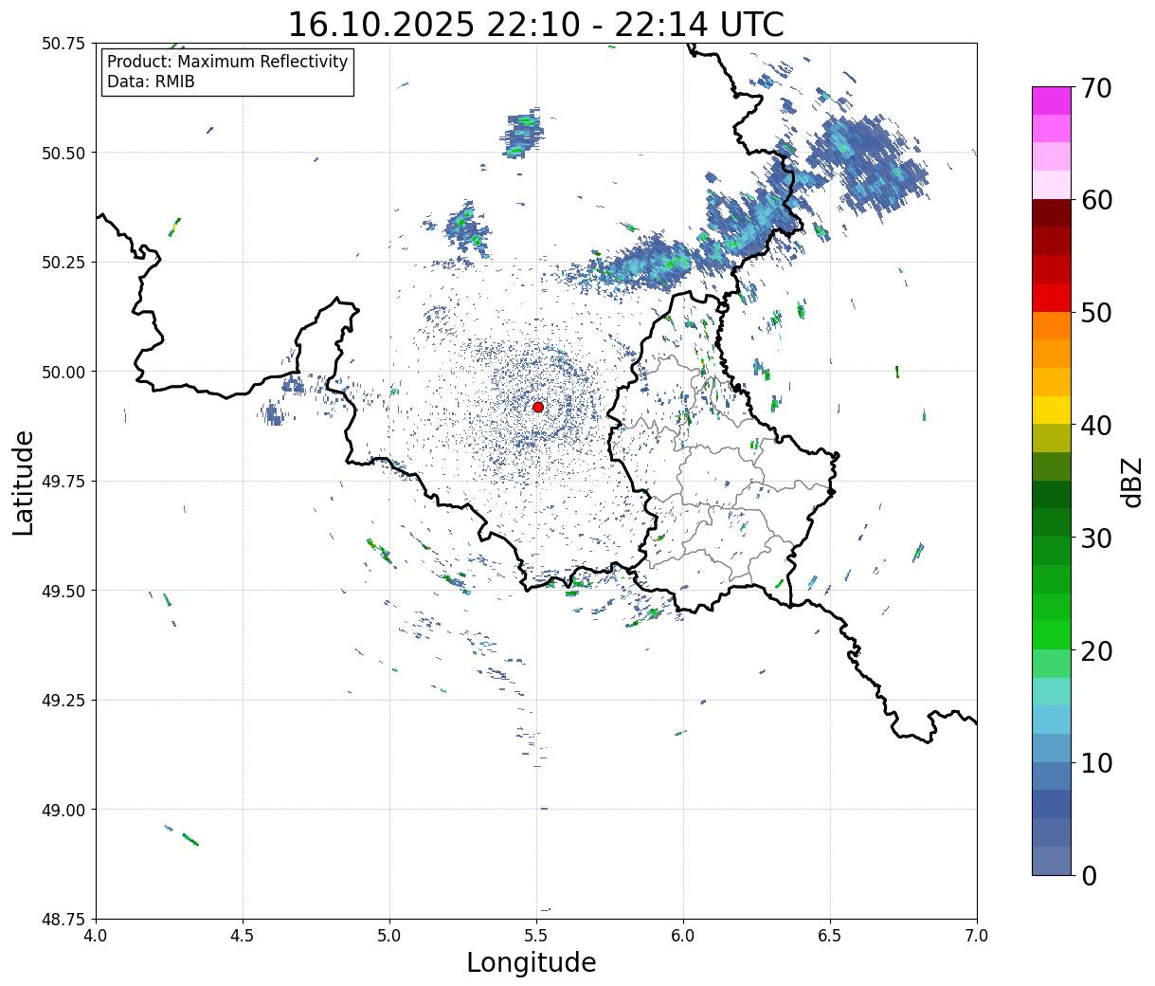Viewport: 1155px width, 986px height.
Task: Pick the dark green swatch near 35
Action: [x=1052, y=494]
